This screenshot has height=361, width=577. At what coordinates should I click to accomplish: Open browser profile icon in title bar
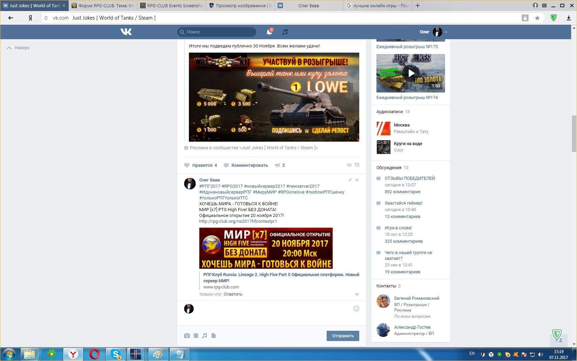click(535, 6)
